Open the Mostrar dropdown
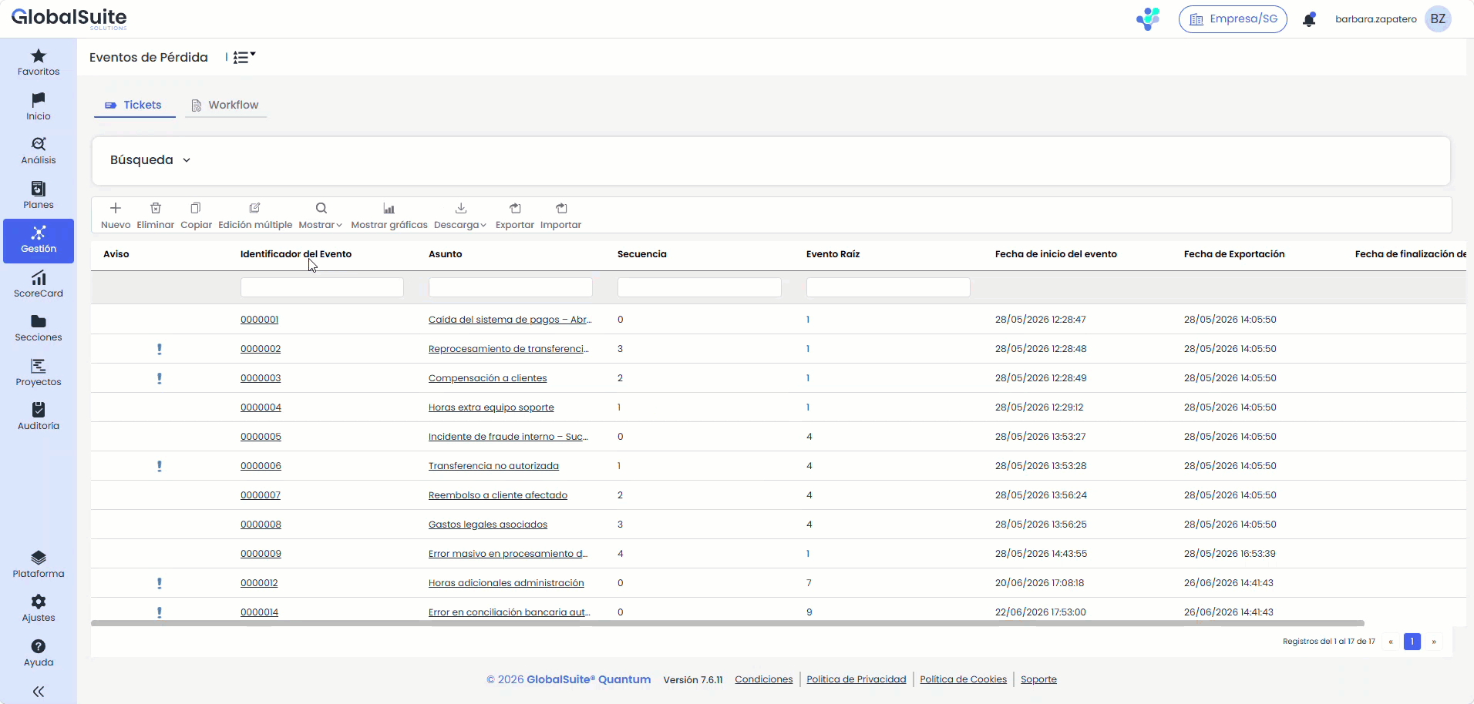The width and height of the screenshot is (1474, 704). pyautogui.click(x=321, y=216)
